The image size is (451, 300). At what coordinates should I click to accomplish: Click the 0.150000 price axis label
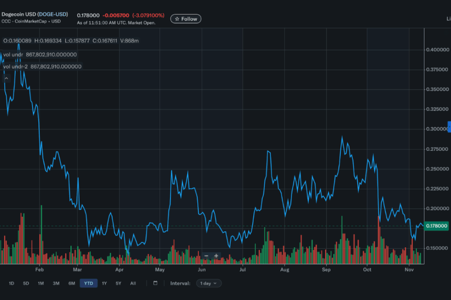coord(437,248)
